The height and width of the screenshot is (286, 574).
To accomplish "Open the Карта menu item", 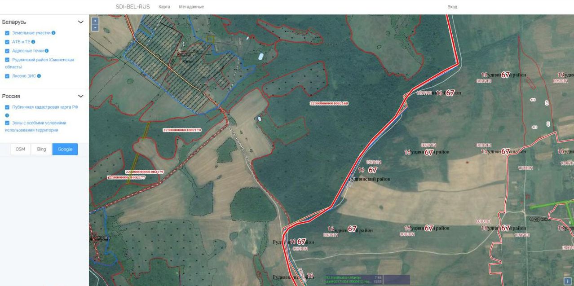I will [164, 7].
